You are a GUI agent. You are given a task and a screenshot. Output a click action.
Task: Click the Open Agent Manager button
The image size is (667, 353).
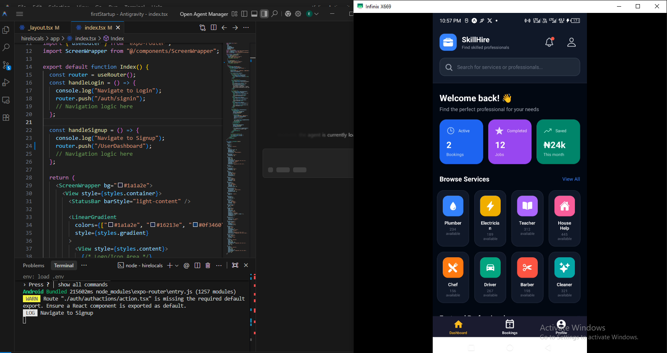click(x=204, y=14)
